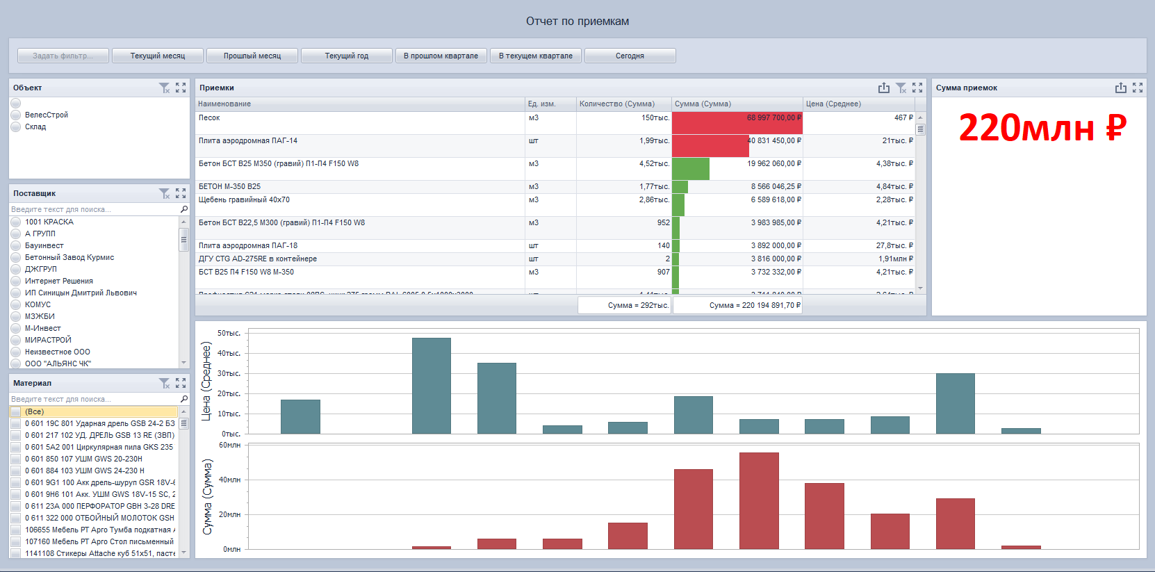The width and height of the screenshot is (1155, 572).
Task: Apply the В прошлом квартале filter
Action: click(x=441, y=56)
